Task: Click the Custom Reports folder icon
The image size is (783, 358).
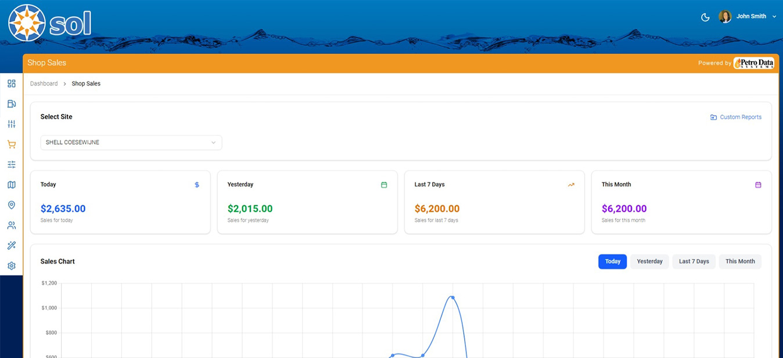Action: coord(713,117)
